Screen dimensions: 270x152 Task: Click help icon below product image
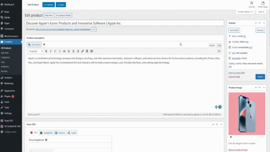pyautogui.click(x=231, y=137)
